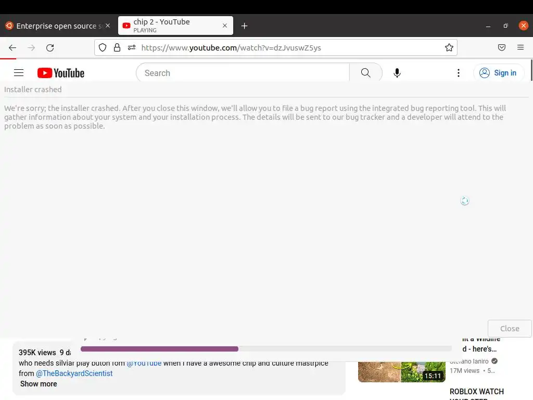
Task: Open the tracking protection shield icon
Action: click(x=103, y=47)
